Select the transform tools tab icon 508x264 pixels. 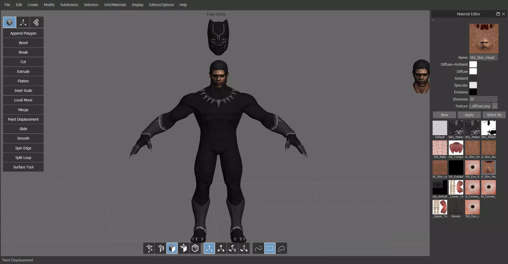23,22
